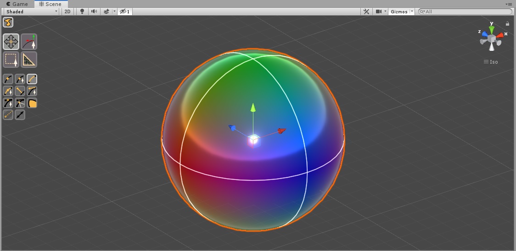
Task: Toggle scene lighting bulb button
Action: [x=82, y=11]
